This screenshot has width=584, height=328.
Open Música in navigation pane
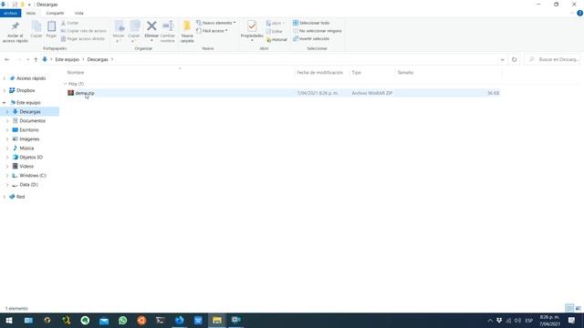click(x=26, y=148)
